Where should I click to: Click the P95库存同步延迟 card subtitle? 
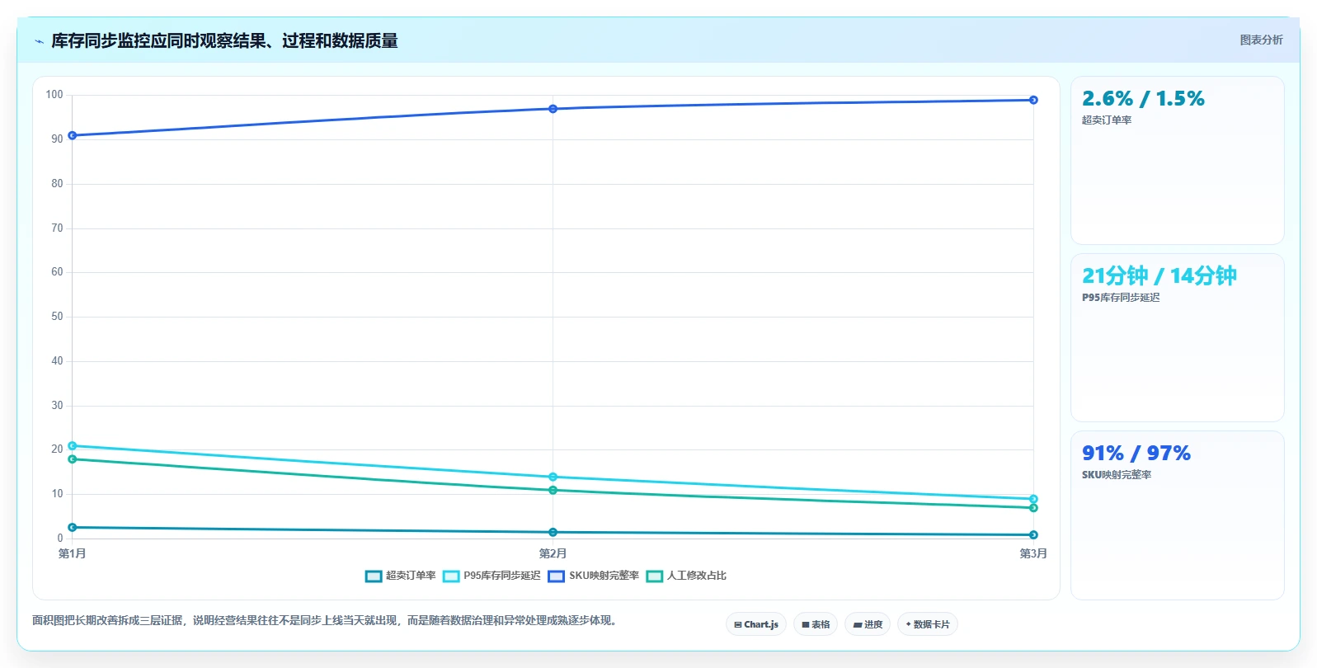(1121, 298)
